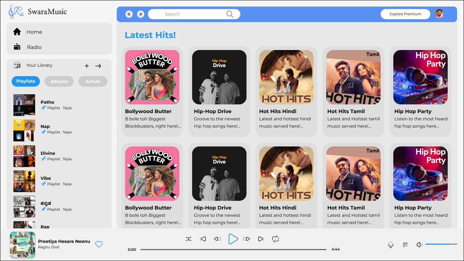This screenshot has width=464, height=261.
Task: Click first-row Hot Hits Tamil title text
Action: pos(346,111)
